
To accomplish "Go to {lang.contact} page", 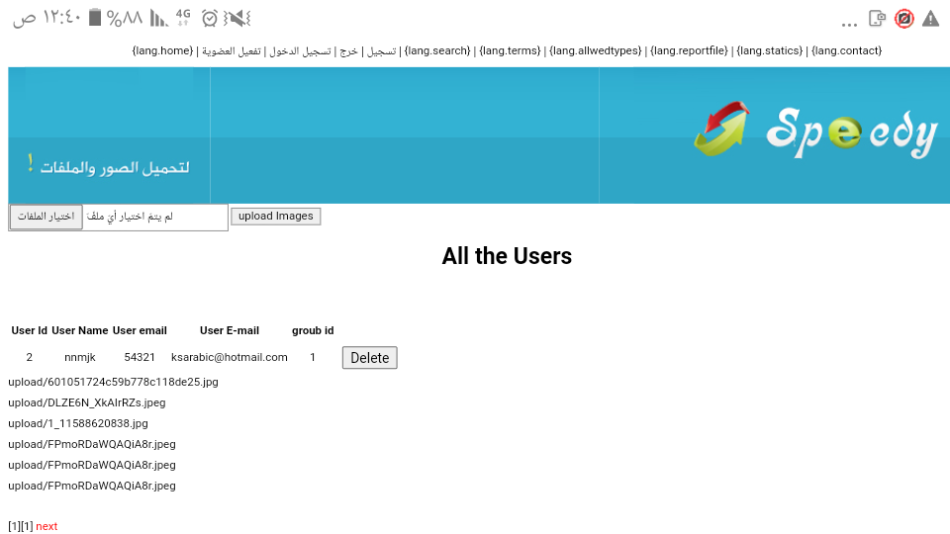I will point(846,50).
